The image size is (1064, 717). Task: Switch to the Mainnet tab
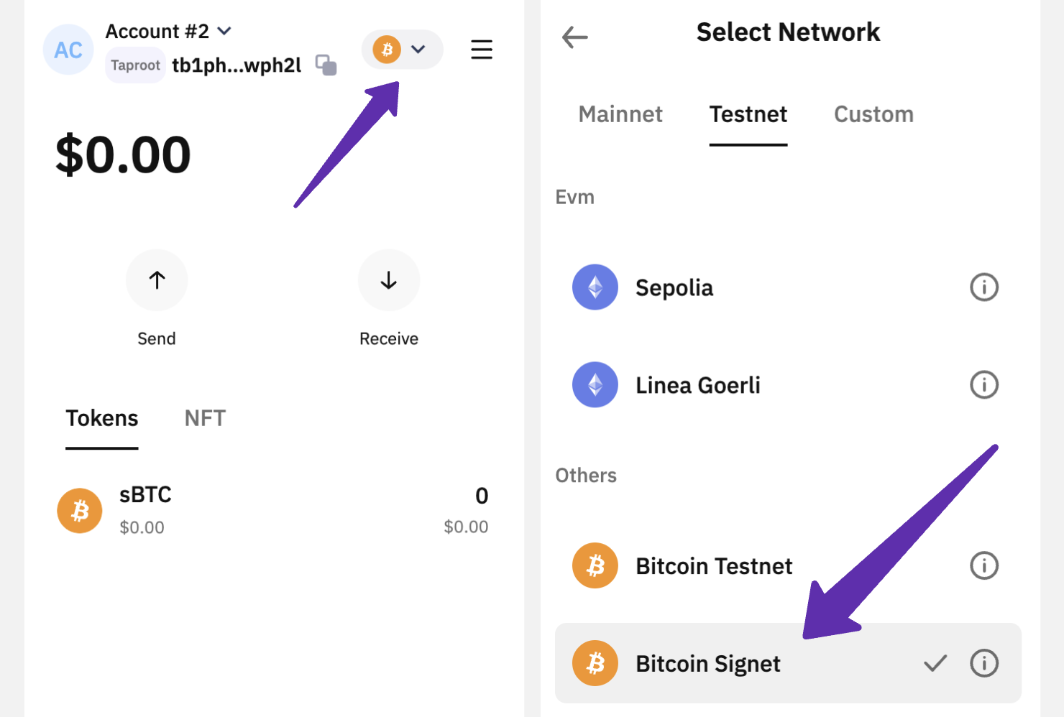pos(620,114)
